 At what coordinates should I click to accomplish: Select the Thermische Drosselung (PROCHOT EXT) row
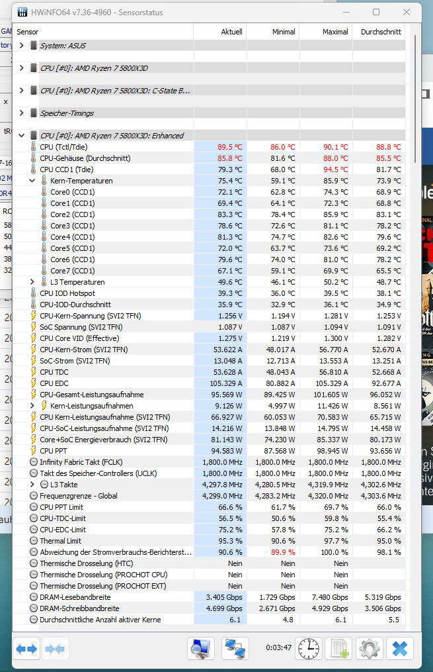coord(209,586)
